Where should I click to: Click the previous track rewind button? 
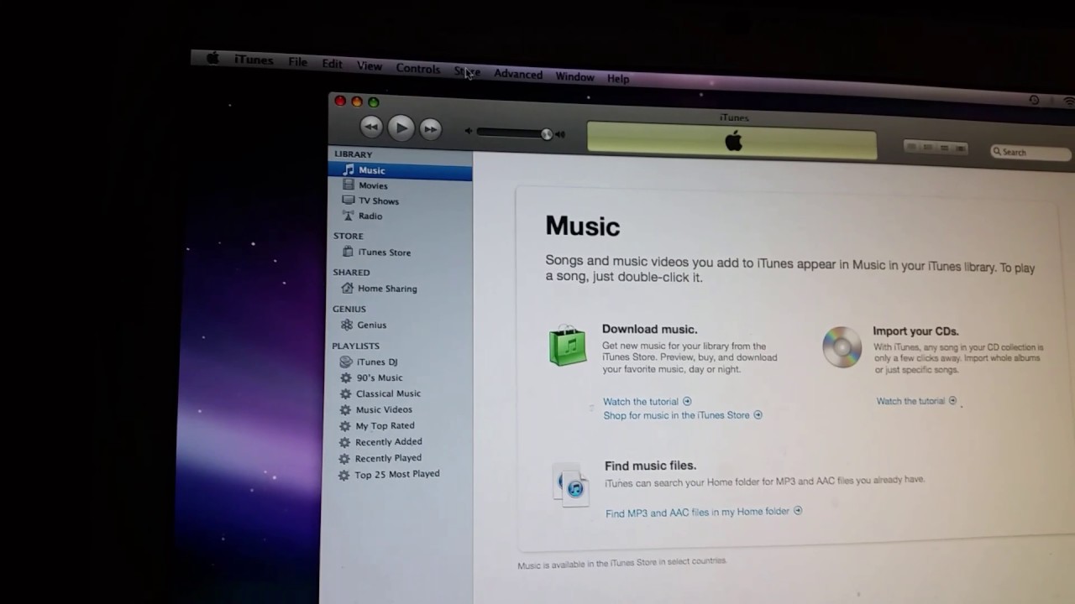click(x=371, y=127)
